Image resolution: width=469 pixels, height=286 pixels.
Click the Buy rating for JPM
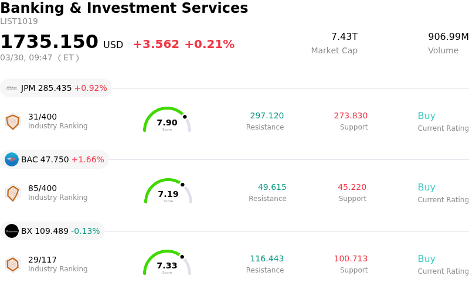(426, 116)
